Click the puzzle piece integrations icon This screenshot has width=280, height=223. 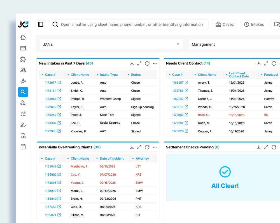point(23,59)
